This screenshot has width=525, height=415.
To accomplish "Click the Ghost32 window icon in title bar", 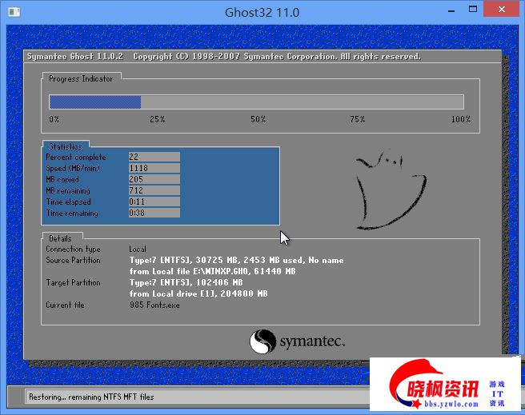I will (x=14, y=13).
